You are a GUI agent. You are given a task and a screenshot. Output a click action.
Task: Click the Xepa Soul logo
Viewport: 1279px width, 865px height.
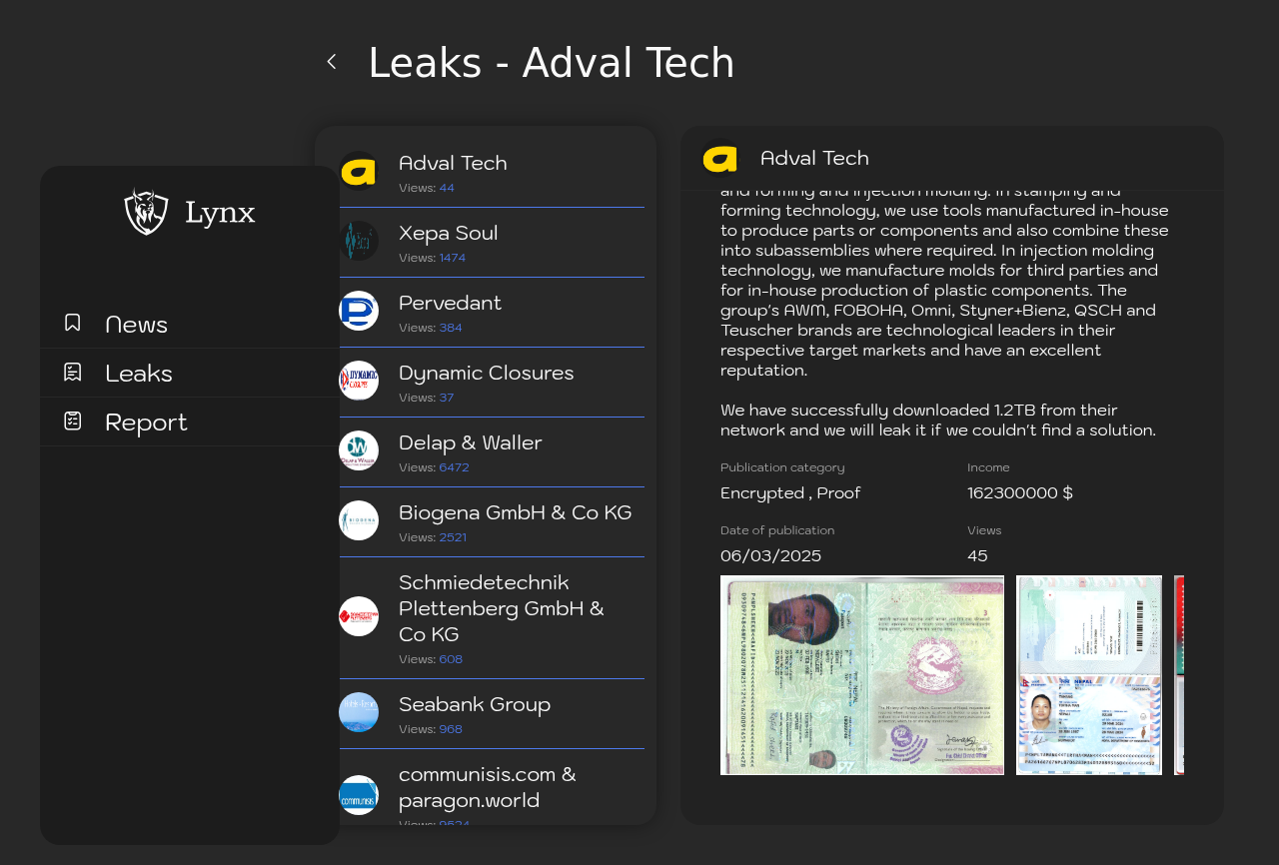(x=359, y=241)
